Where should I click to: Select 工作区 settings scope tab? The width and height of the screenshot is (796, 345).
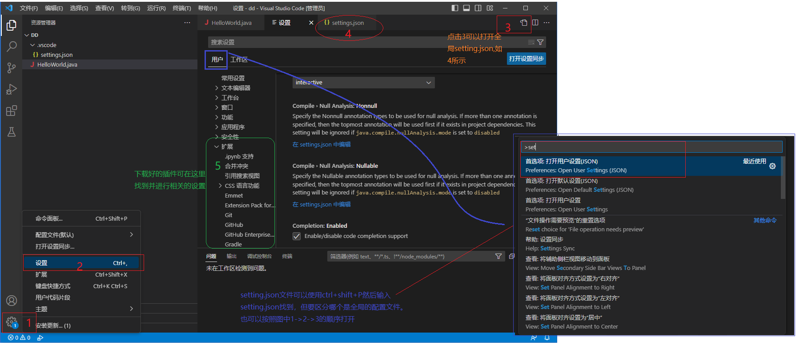[x=239, y=59]
